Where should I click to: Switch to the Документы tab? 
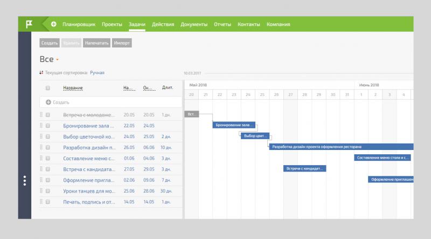tap(194, 24)
